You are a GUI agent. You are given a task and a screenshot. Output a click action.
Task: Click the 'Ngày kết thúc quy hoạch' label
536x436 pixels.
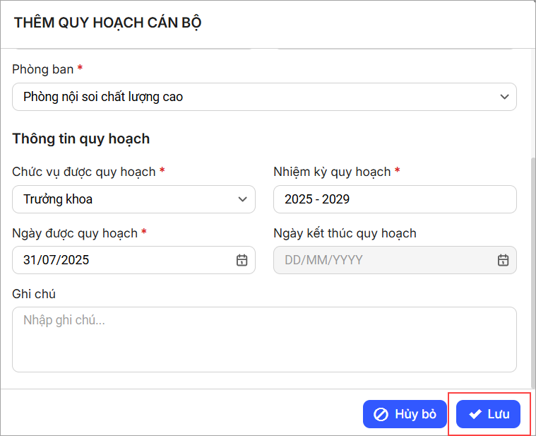click(345, 232)
